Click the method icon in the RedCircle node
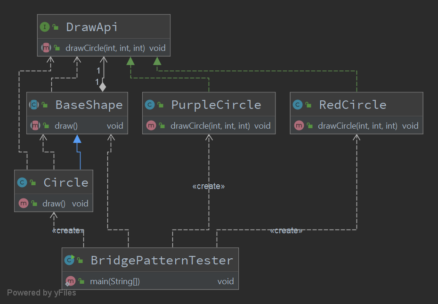This screenshot has width=438, height=304. click(299, 125)
